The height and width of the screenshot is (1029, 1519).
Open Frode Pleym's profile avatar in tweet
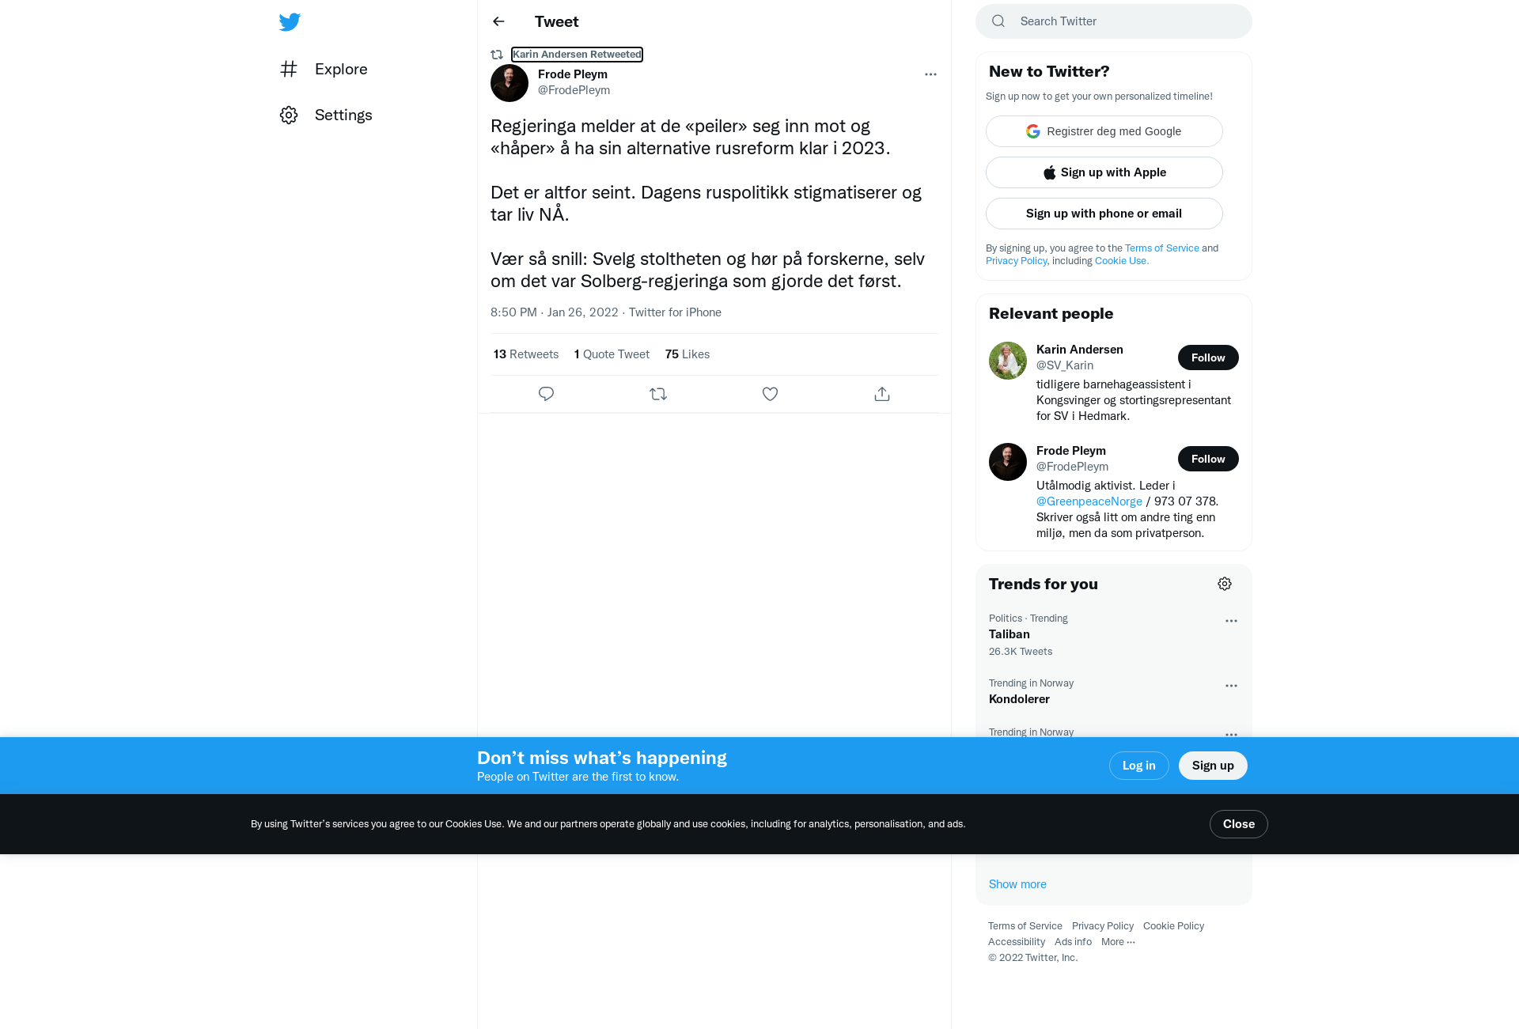point(509,83)
